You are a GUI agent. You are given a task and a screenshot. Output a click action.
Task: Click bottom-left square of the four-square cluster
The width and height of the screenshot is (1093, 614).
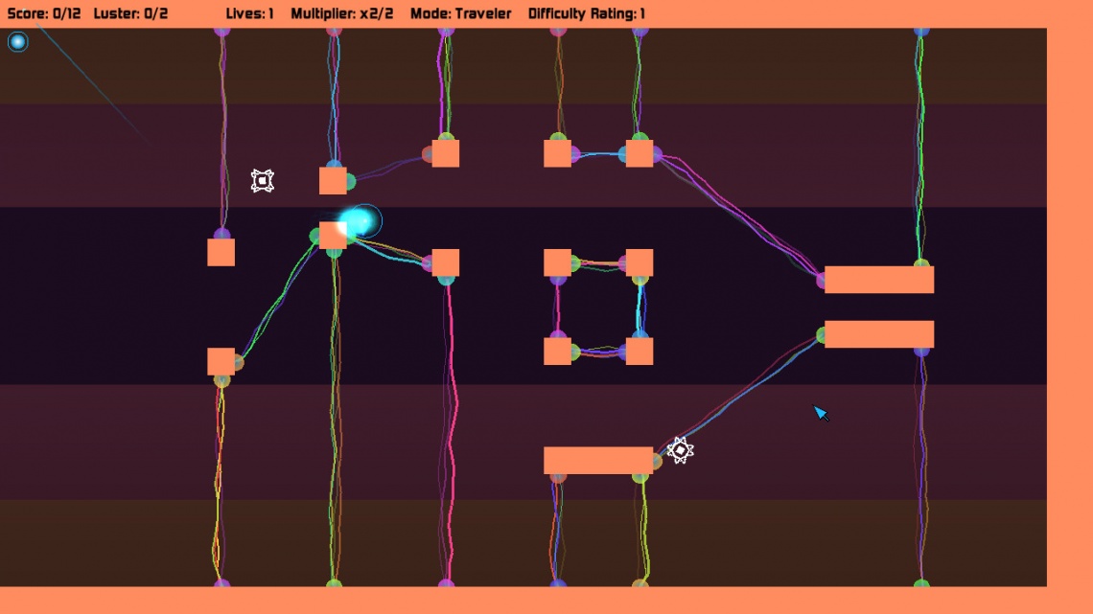pos(557,352)
